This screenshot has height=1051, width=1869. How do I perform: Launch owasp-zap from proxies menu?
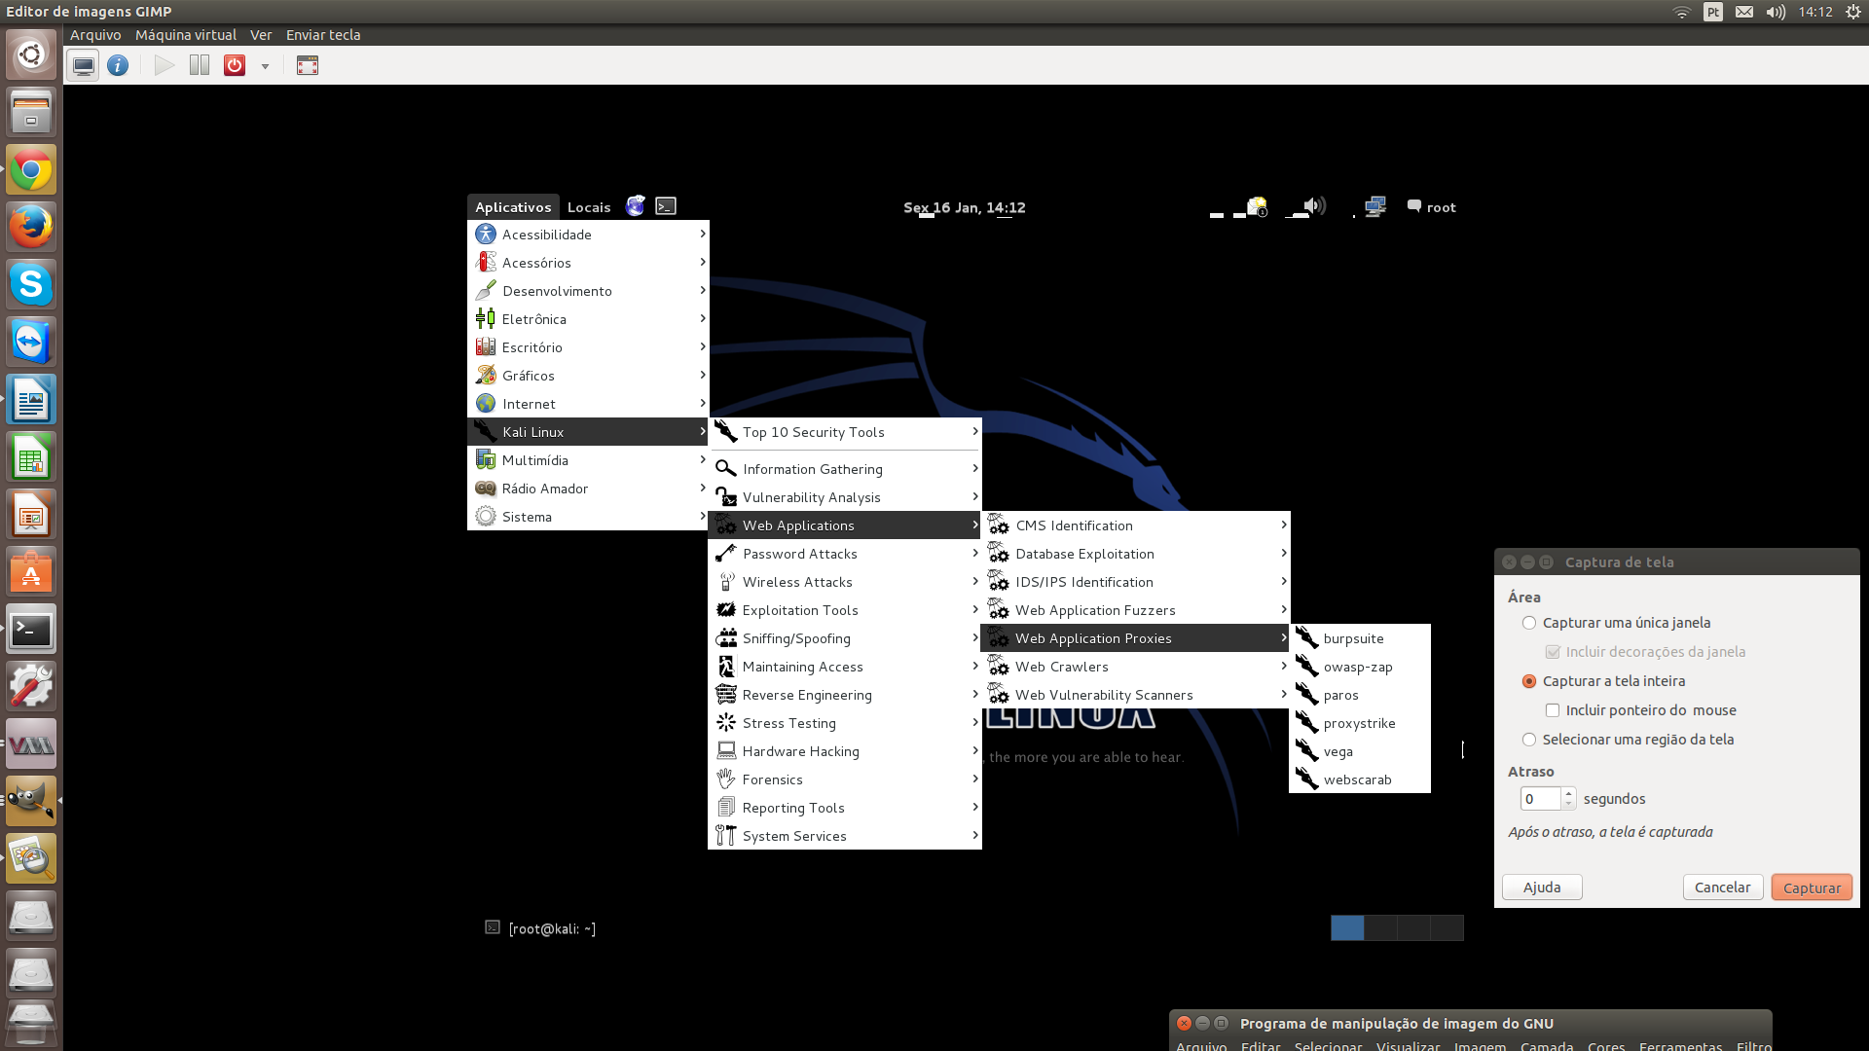[1360, 667]
